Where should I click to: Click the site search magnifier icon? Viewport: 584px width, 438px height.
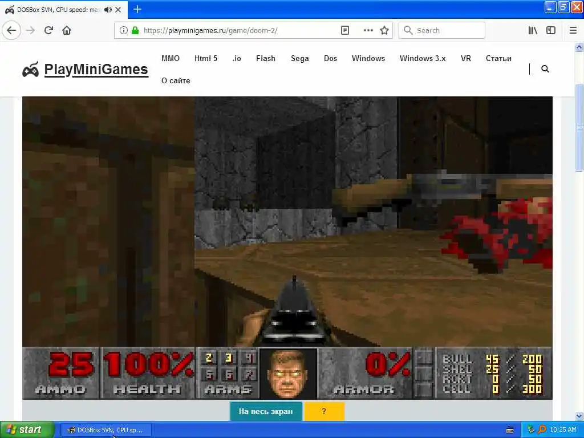[x=545, y=69]
